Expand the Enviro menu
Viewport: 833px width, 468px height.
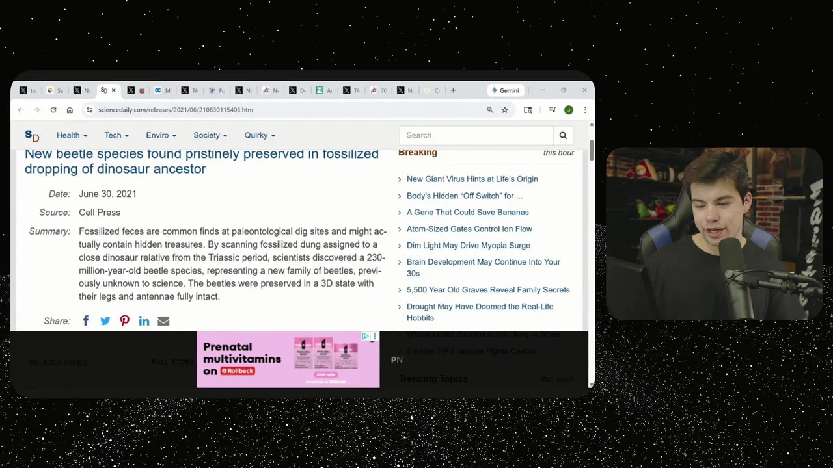[x=161, y=135]
